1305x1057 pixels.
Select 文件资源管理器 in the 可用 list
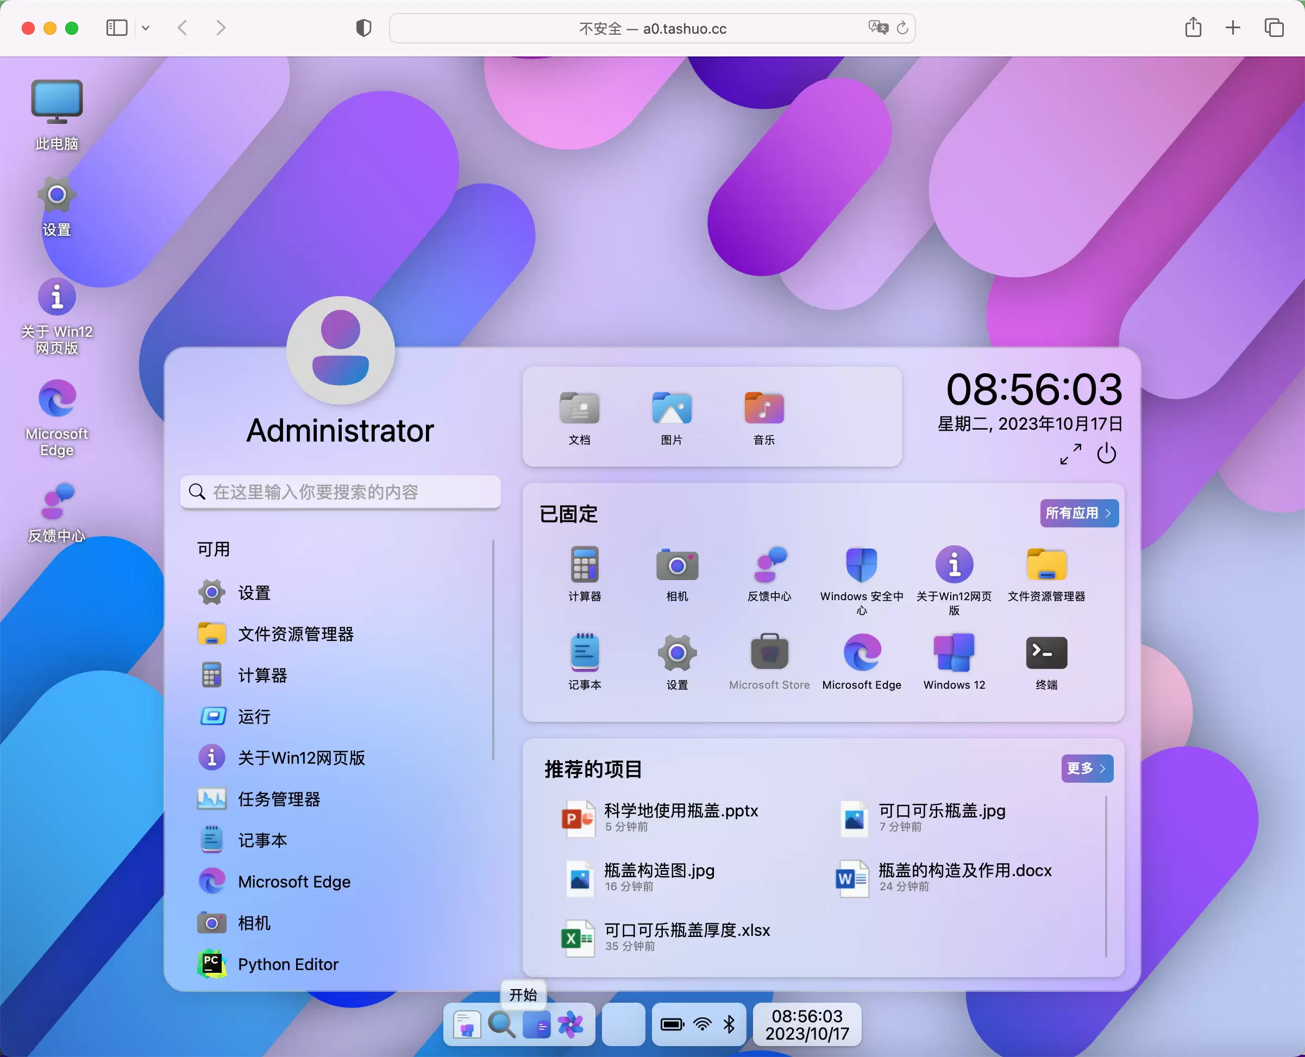[x=342, y=634]
